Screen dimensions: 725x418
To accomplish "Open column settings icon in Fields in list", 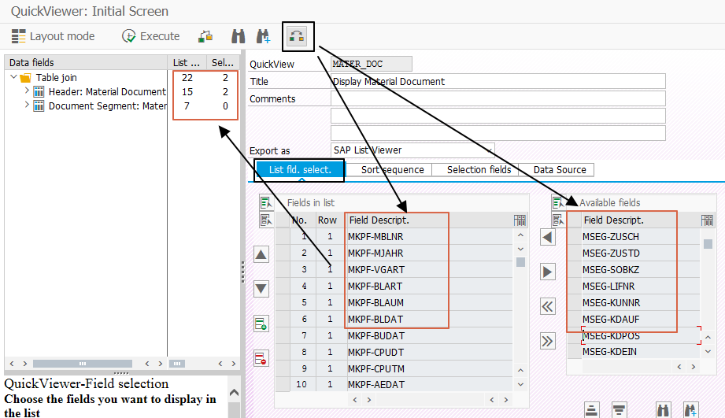I will pos(520,220).
